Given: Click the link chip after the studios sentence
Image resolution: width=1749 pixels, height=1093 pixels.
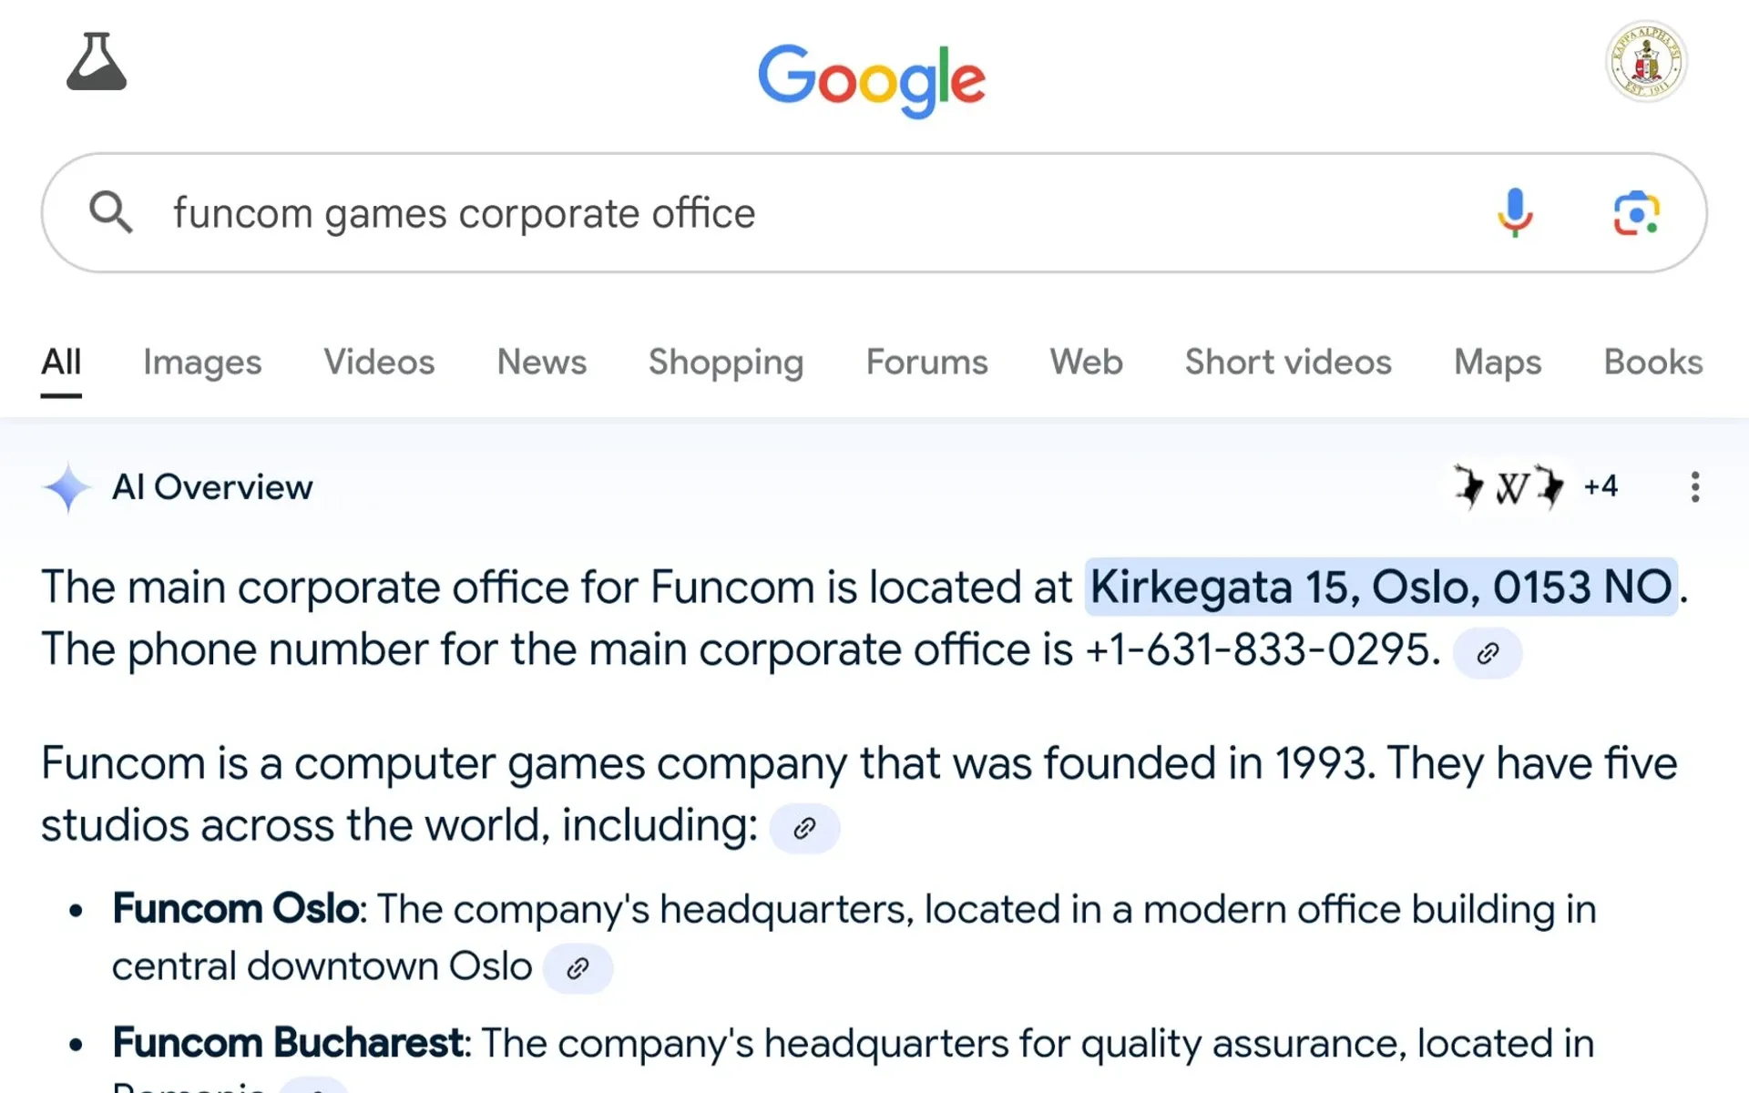Looking at the screenshot, I should pos(803,828).
